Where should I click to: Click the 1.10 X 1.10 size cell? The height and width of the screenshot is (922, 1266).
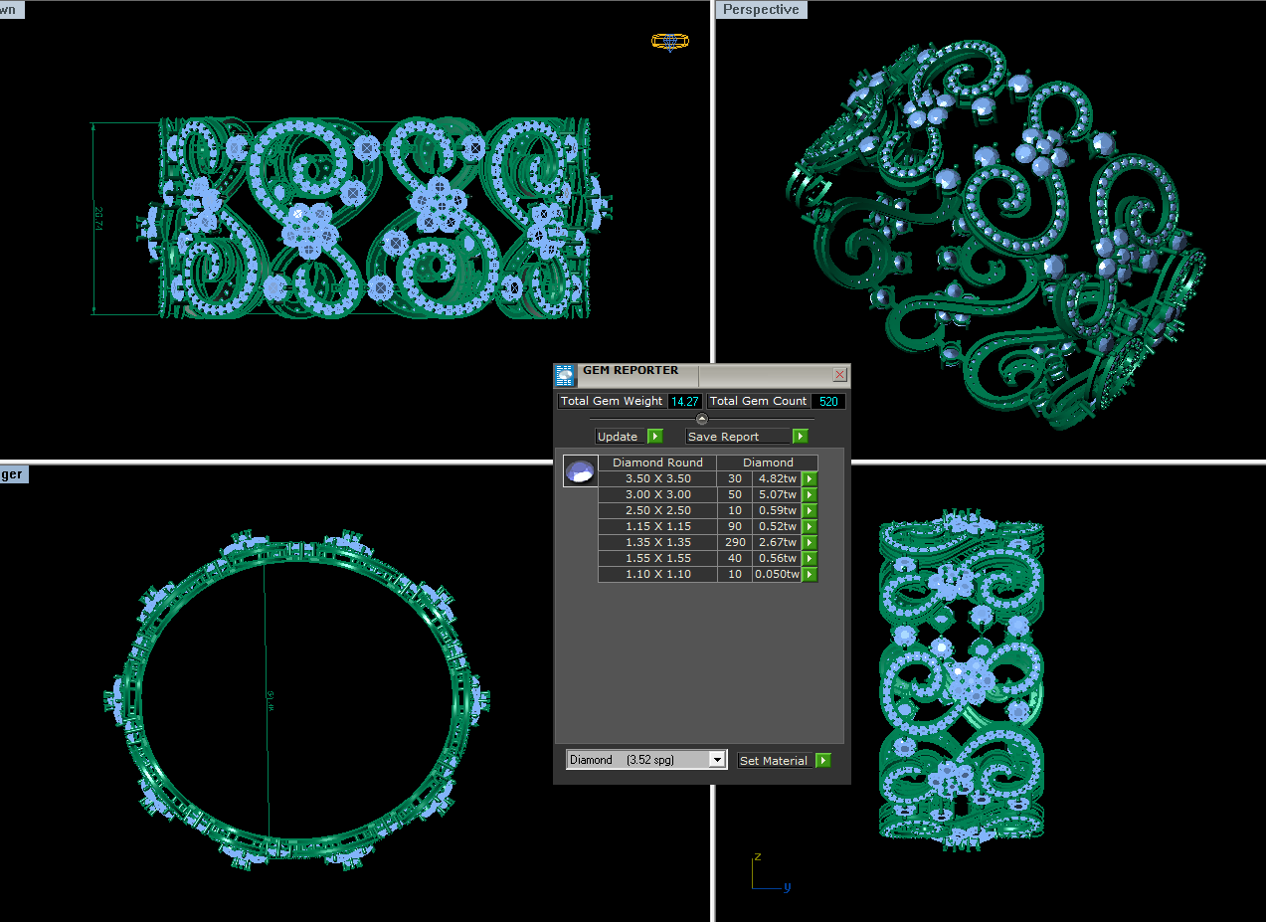tap(657, 574)
